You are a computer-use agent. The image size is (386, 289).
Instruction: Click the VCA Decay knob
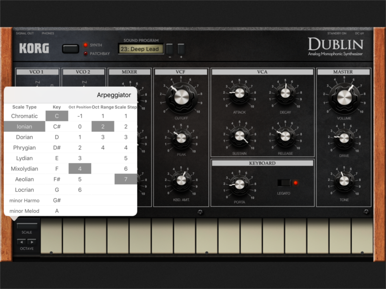[285, 93]
